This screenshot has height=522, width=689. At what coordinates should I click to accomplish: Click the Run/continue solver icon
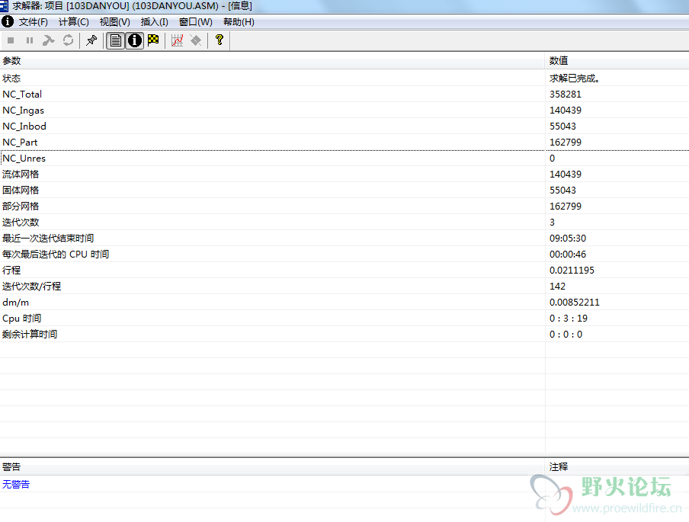[x=48, y=40]
